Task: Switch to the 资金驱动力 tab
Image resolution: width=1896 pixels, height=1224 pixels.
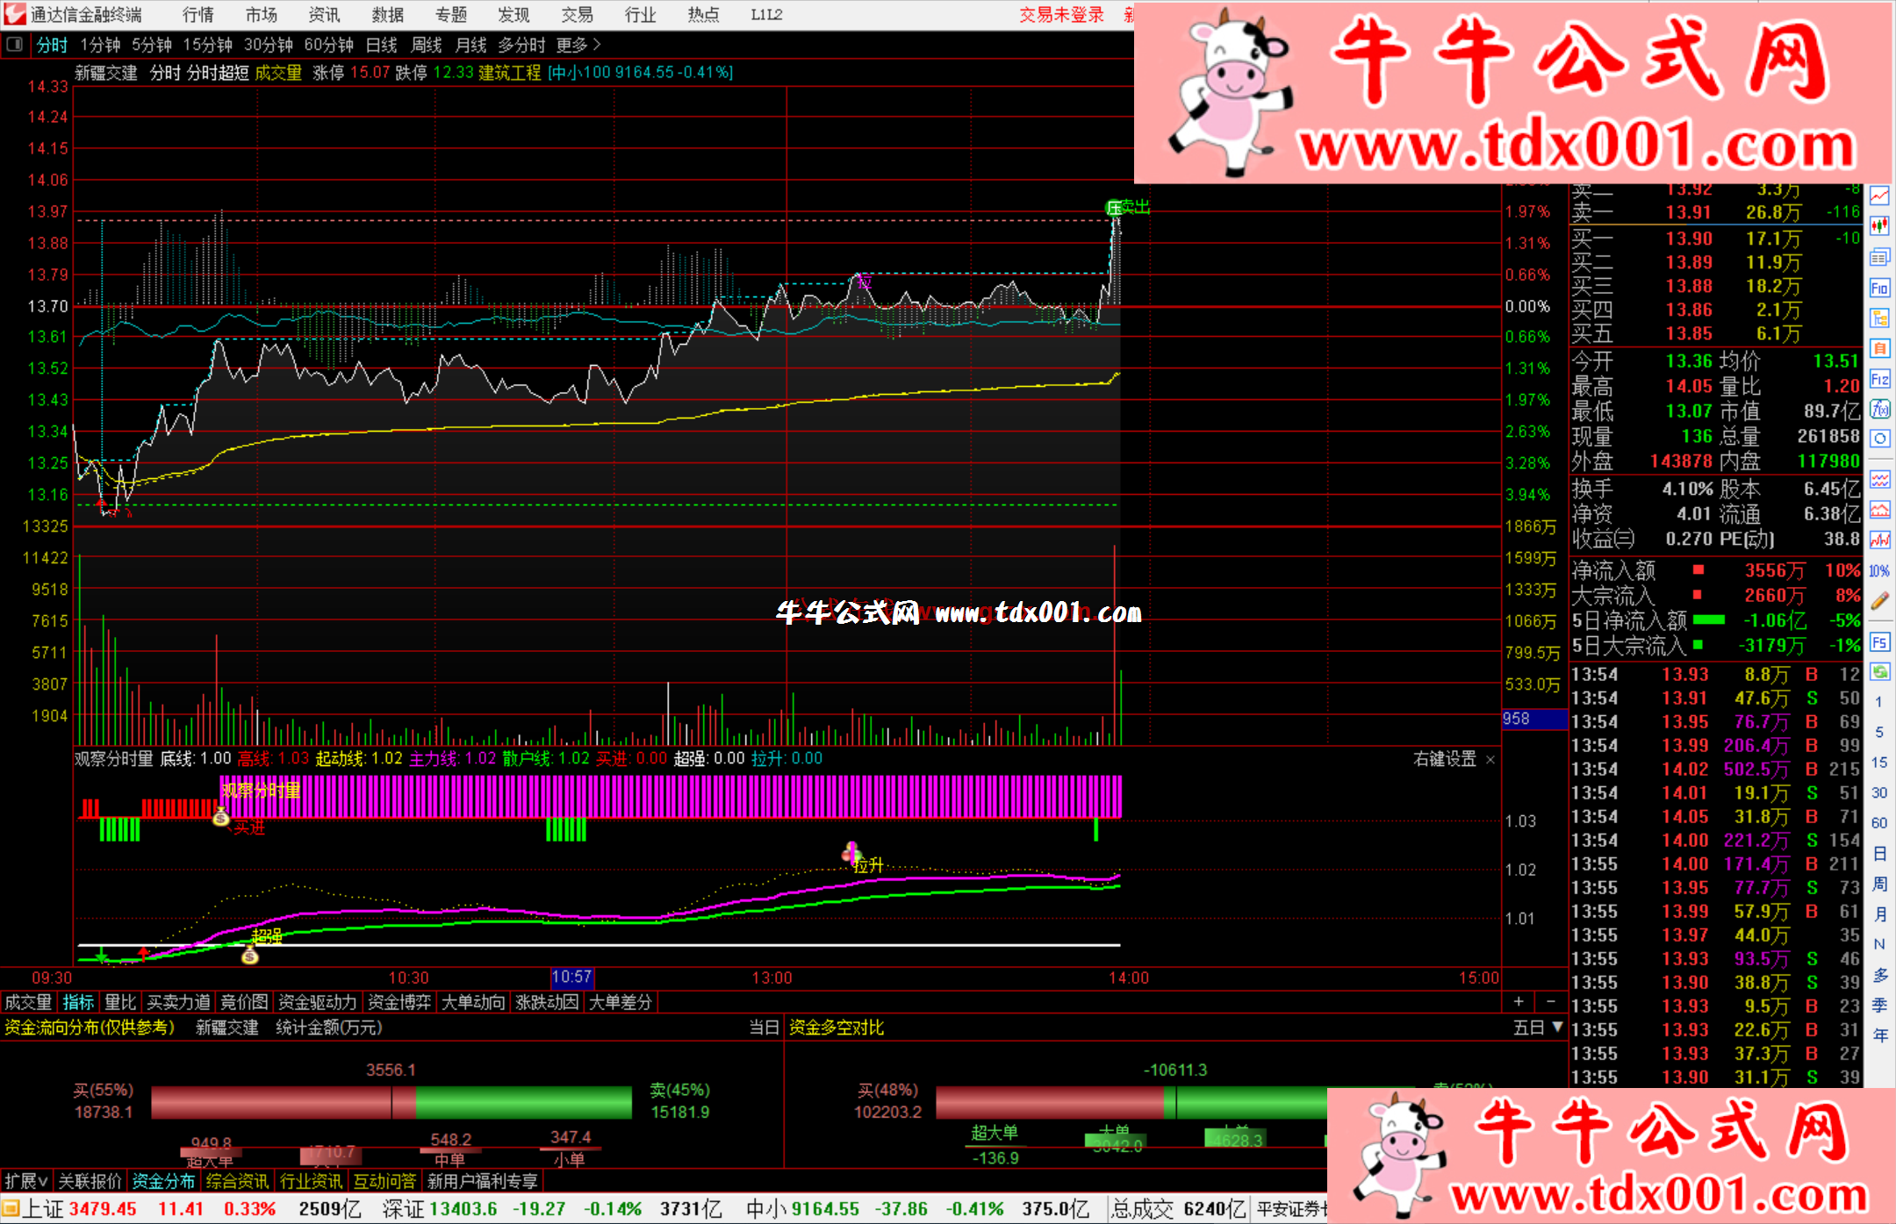Action: click(317, 1002)
